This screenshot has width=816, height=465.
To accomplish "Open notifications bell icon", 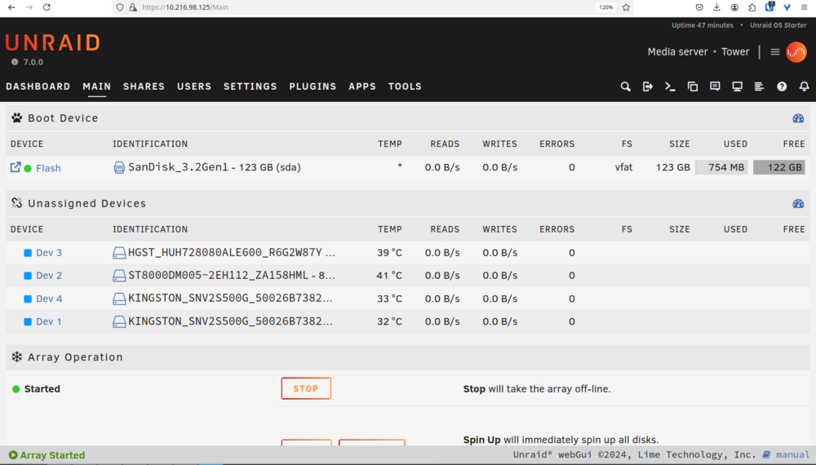I will [804, 86].
